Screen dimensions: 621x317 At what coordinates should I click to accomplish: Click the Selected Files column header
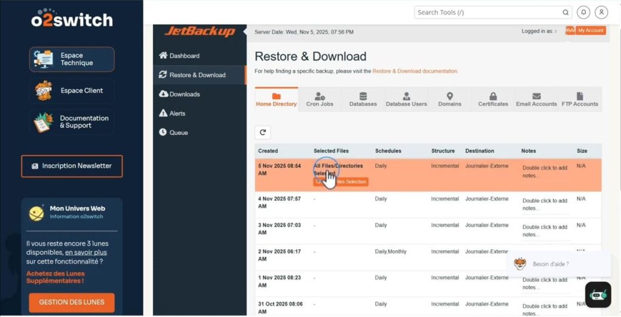point(331,151)
